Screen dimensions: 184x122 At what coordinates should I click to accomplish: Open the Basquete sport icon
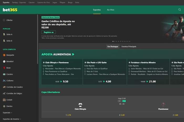tap(4, 55)
